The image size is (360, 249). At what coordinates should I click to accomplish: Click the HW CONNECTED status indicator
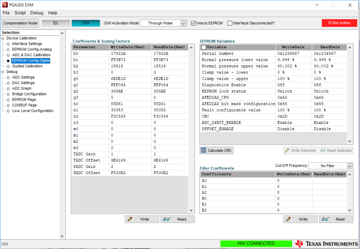pyautogui.click(x=256, y=244)
